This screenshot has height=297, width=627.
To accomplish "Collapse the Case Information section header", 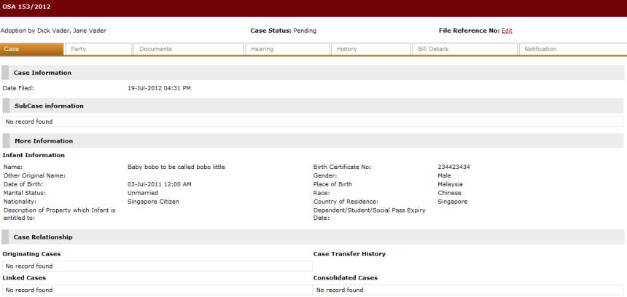I will click(42, 73).
